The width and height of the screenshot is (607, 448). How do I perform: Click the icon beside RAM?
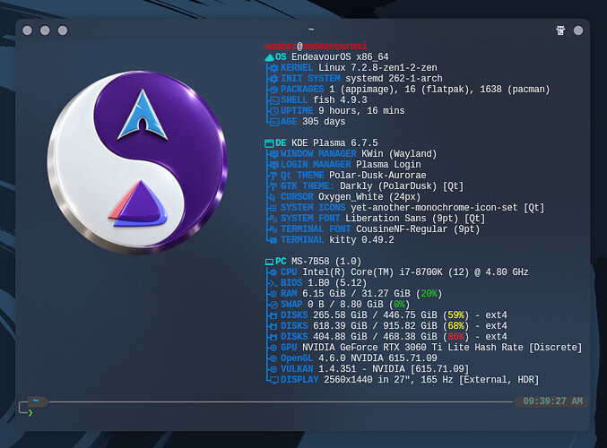pos(273,294)
